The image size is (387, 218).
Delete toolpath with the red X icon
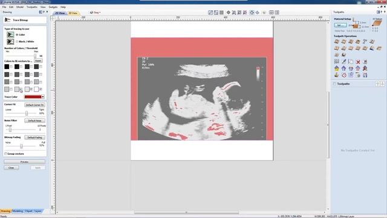pyautogui.click(x=358, y=62)
